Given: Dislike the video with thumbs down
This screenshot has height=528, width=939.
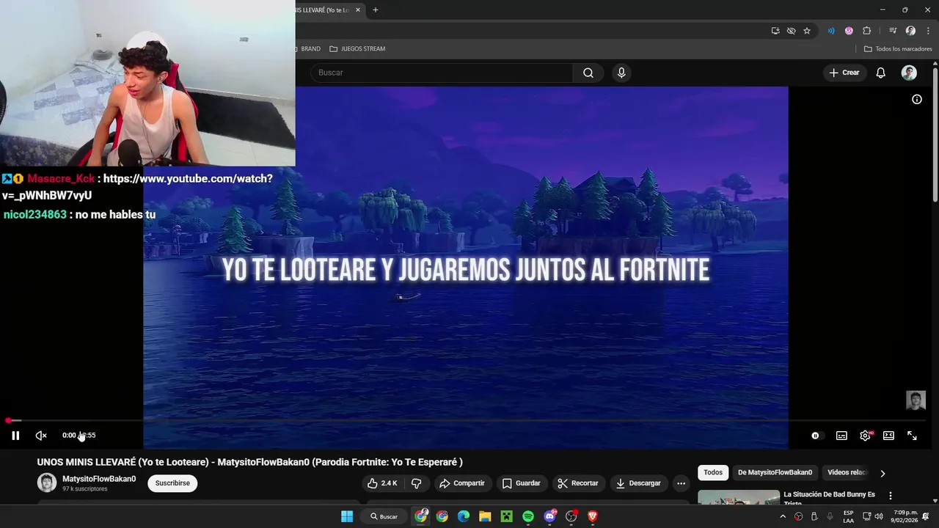Looking at the screenshot, I should (x=416, y=483).
